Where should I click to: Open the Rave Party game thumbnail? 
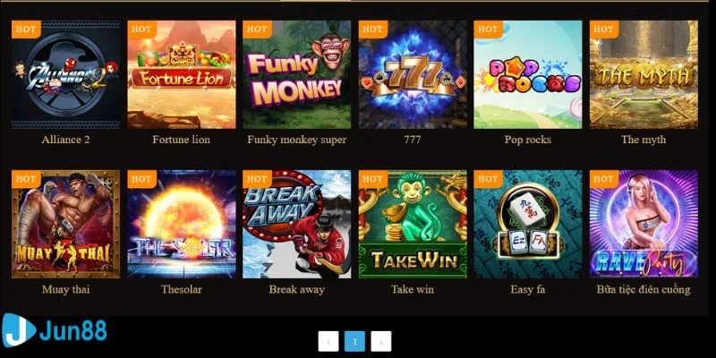644,225
